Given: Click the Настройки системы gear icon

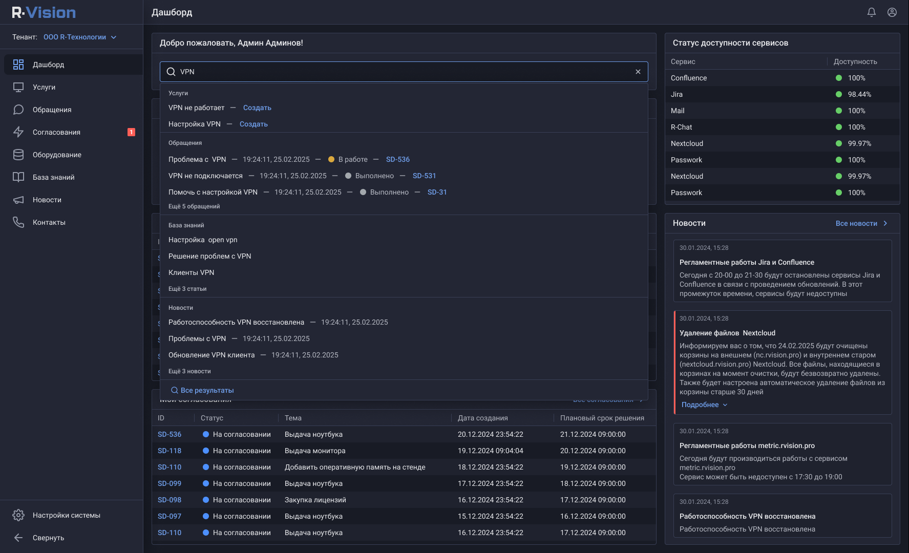Looking at the screenshot, I should 18,515.
